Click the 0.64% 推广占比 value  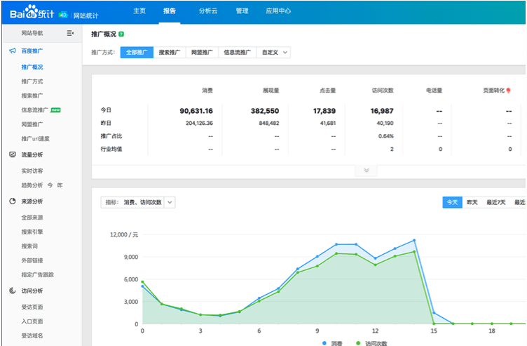click(386, 136)
